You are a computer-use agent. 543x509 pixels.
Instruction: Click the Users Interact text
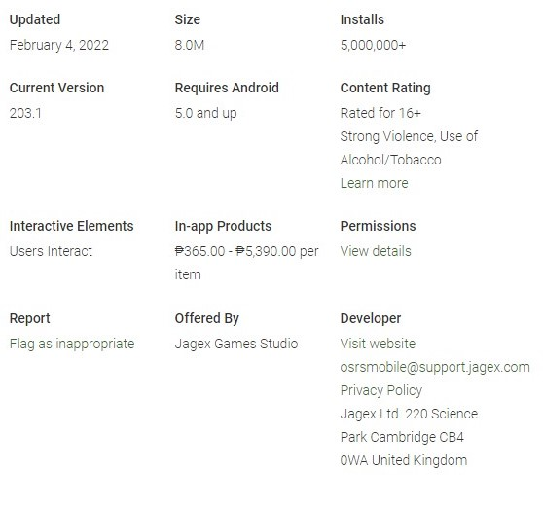(51, 251)
